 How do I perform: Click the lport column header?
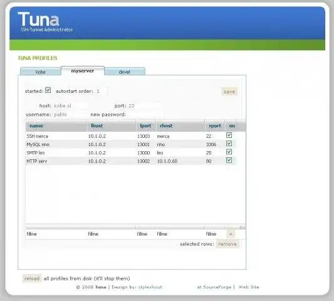(x=146, y=126)
